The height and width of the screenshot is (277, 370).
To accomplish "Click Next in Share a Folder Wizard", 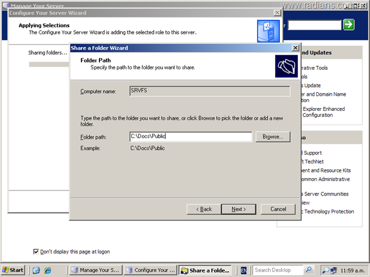I will pyautogui.click(x=239, y=209).
